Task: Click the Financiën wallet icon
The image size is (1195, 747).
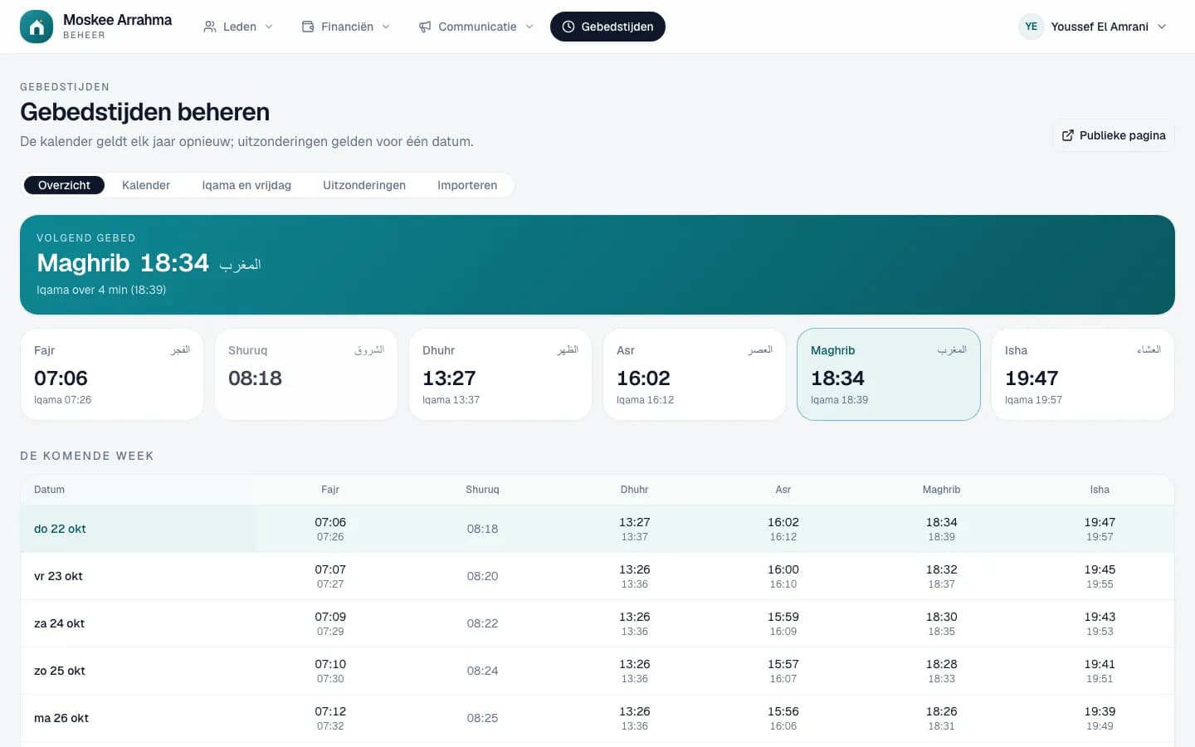Action: pyautogui.click(x=308, y=27)
